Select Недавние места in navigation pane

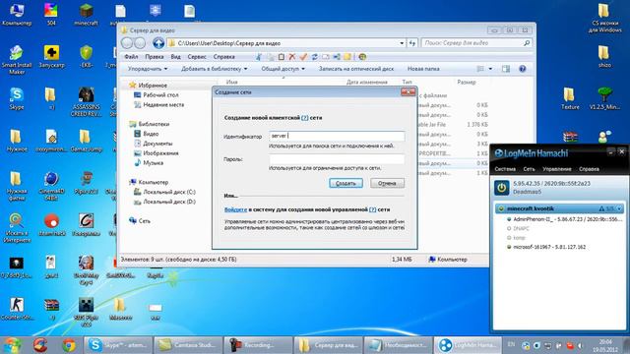[158, 105]
